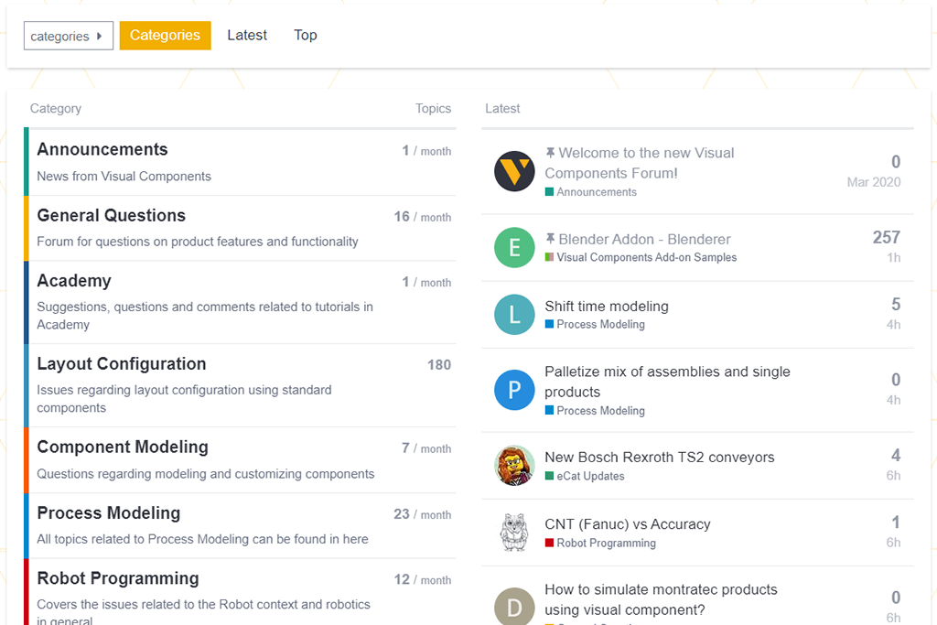
Task: Click Process Modeling tag under Palletize topic
Action: coord(595,411)
